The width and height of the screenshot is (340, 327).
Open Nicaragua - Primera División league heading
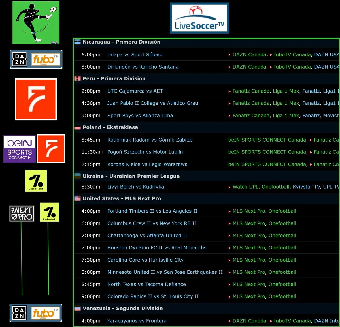[x=122, y=42]
